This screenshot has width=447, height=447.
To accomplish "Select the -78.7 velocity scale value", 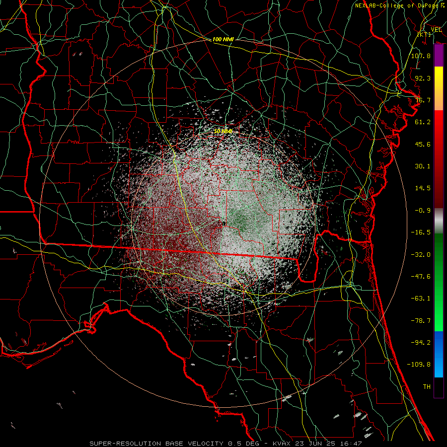I will pos(421,321).
